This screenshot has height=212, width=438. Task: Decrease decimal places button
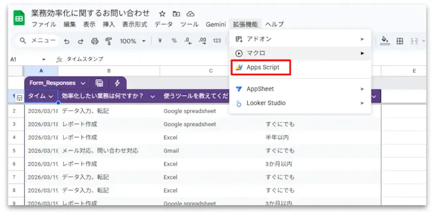pyautogui.click(x=188, y=41)
